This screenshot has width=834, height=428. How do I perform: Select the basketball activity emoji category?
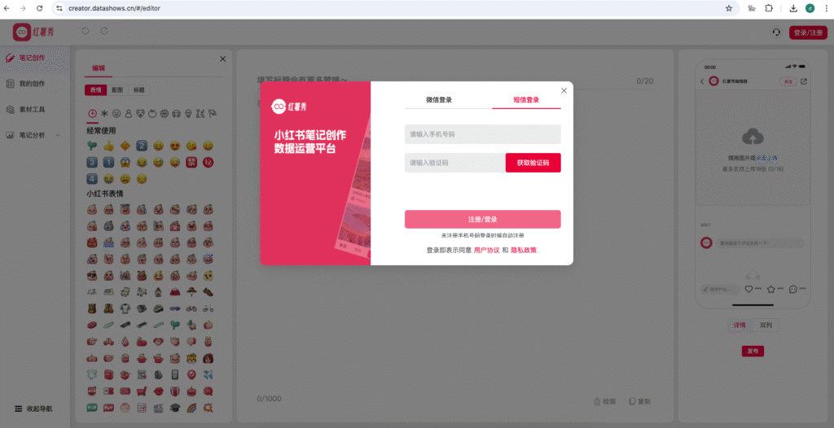click(x=165, y=113)
